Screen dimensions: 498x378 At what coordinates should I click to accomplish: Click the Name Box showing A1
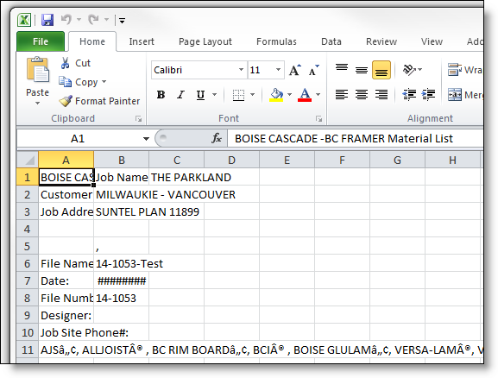coord(78,139)
